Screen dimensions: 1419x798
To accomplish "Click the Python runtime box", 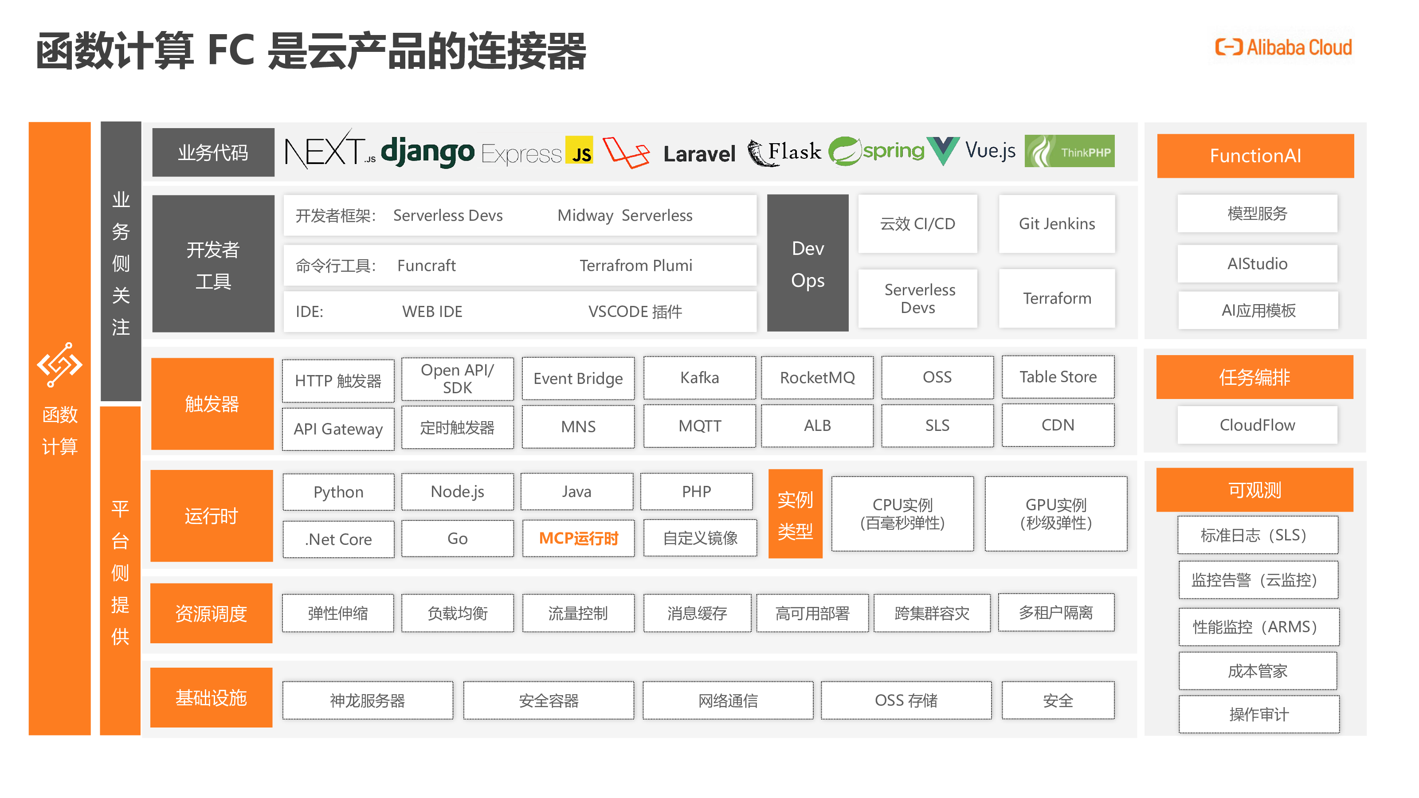I will (x=338, y=492).
